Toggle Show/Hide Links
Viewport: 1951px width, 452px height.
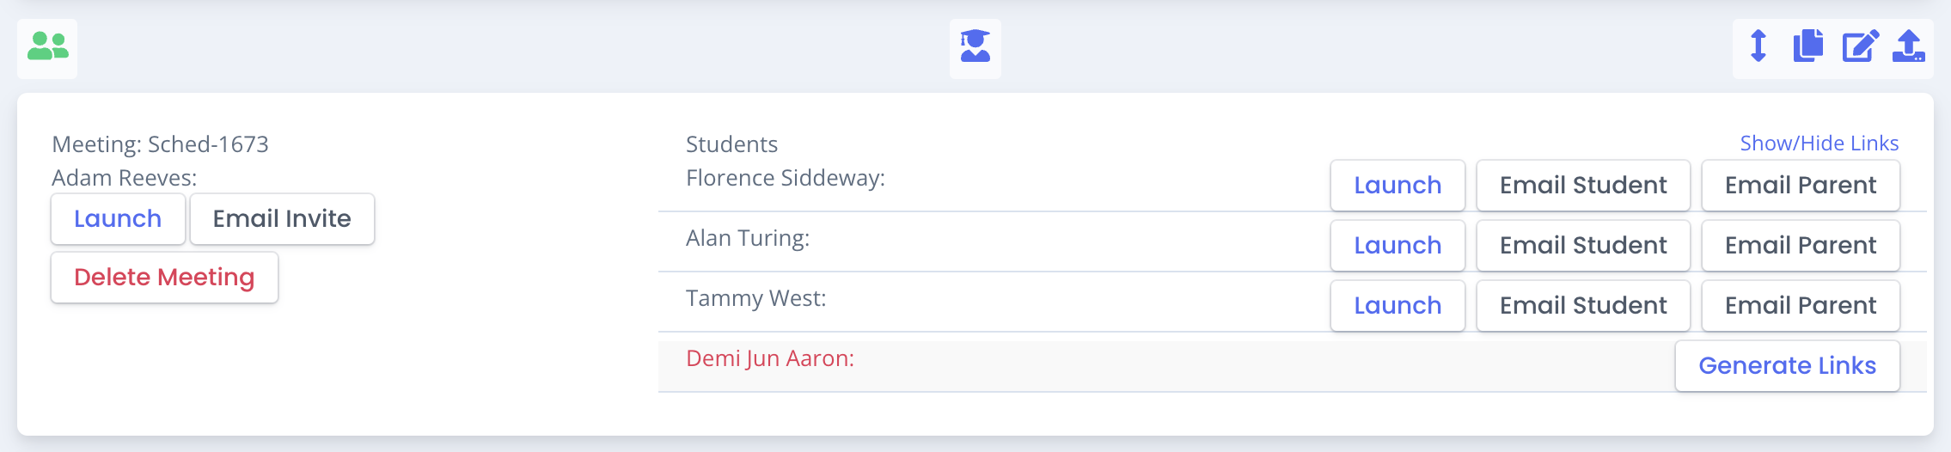pyautogui.click(x=1820, y=144)
